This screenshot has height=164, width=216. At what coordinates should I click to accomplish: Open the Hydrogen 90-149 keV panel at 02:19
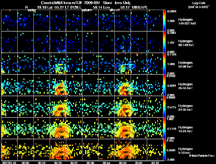(x=58, y=42)
